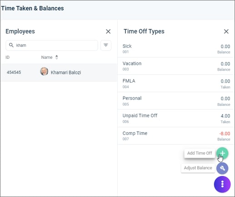235x197 pixels.
Task: Open the purple three-dot actions menu
Action: click(222, 184)
